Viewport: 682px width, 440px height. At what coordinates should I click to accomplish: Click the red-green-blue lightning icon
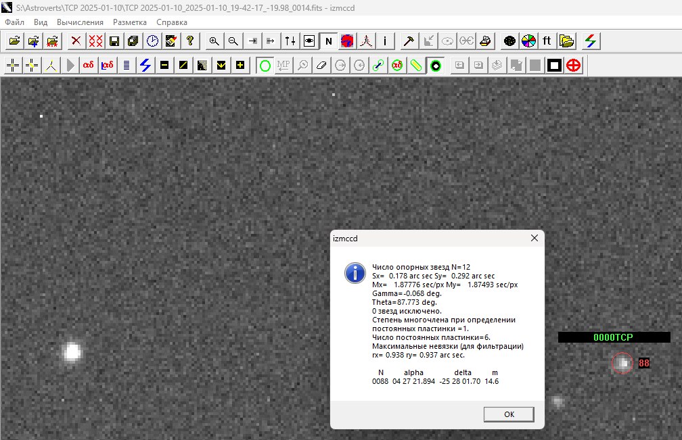[x=591, y=41]
